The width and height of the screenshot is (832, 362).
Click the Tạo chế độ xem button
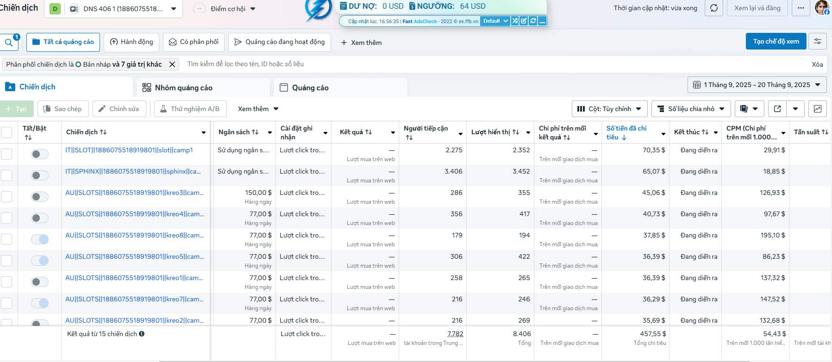(776, 41)
